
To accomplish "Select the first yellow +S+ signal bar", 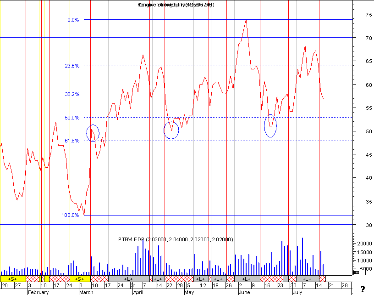I will pos(13,279).
